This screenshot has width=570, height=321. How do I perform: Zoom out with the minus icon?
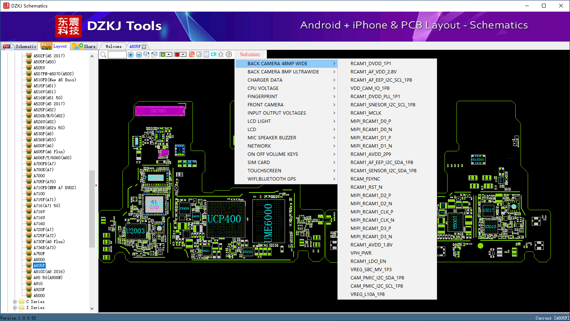[139, 55]
